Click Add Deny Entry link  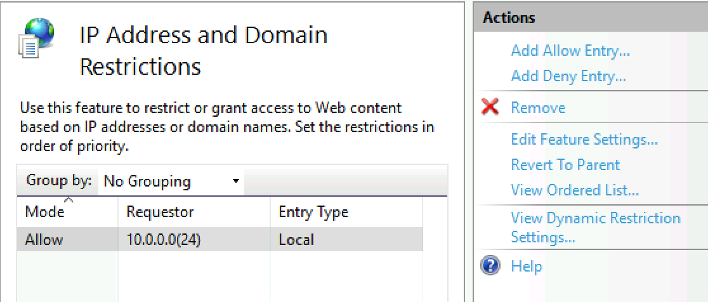pos(568,76)
